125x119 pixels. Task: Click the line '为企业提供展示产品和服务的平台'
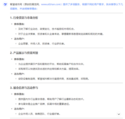[x=51, y=64]
